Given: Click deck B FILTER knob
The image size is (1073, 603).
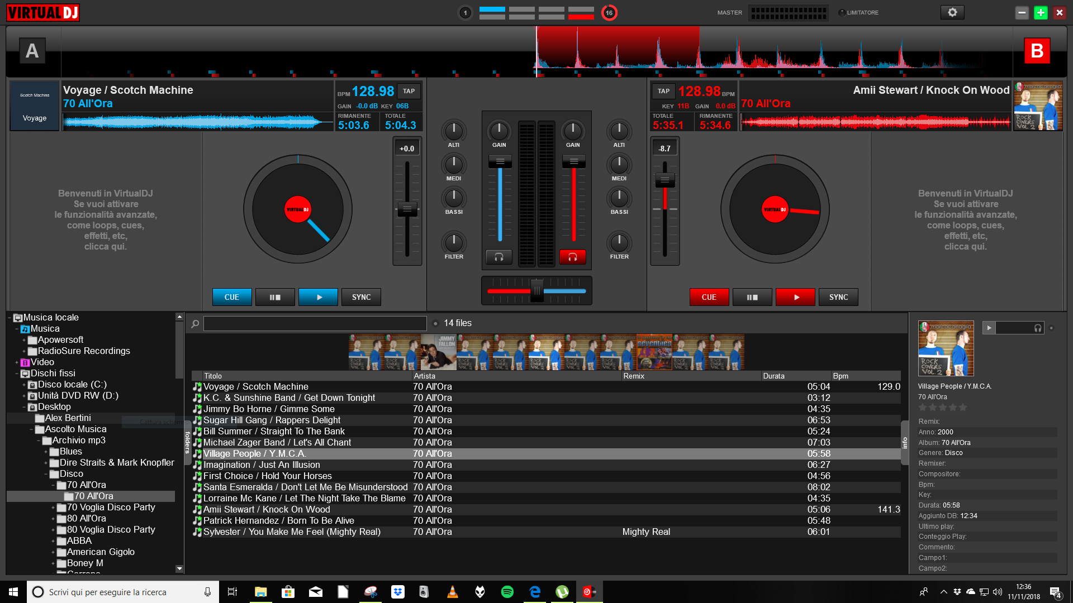Looking at the screenshot, I should (619, 243).
